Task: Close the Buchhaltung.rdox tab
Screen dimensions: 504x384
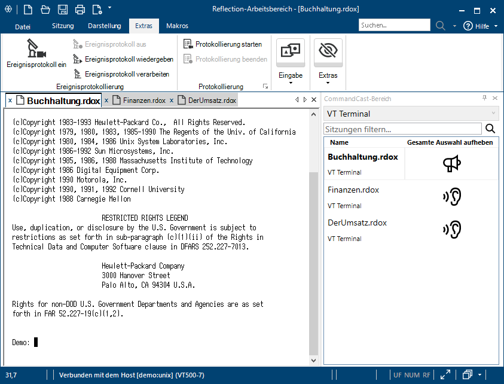Action: 10,100
